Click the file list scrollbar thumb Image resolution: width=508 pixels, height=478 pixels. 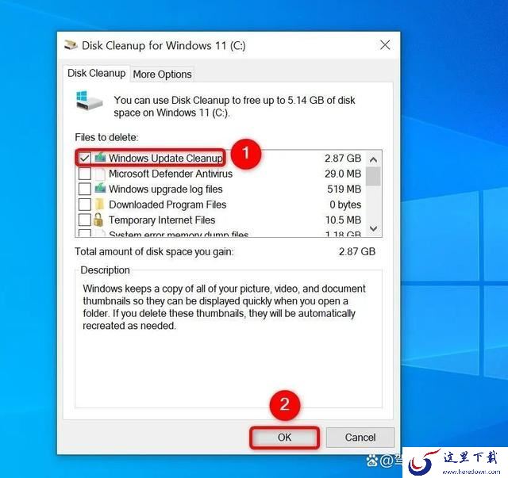point(373,177)
